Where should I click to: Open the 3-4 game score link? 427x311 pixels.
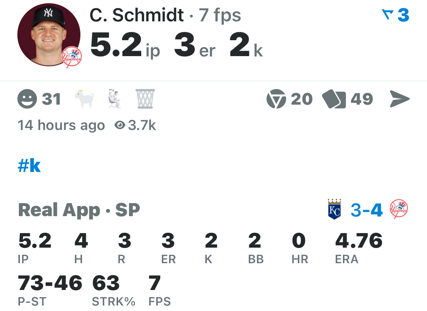[367, 210]
